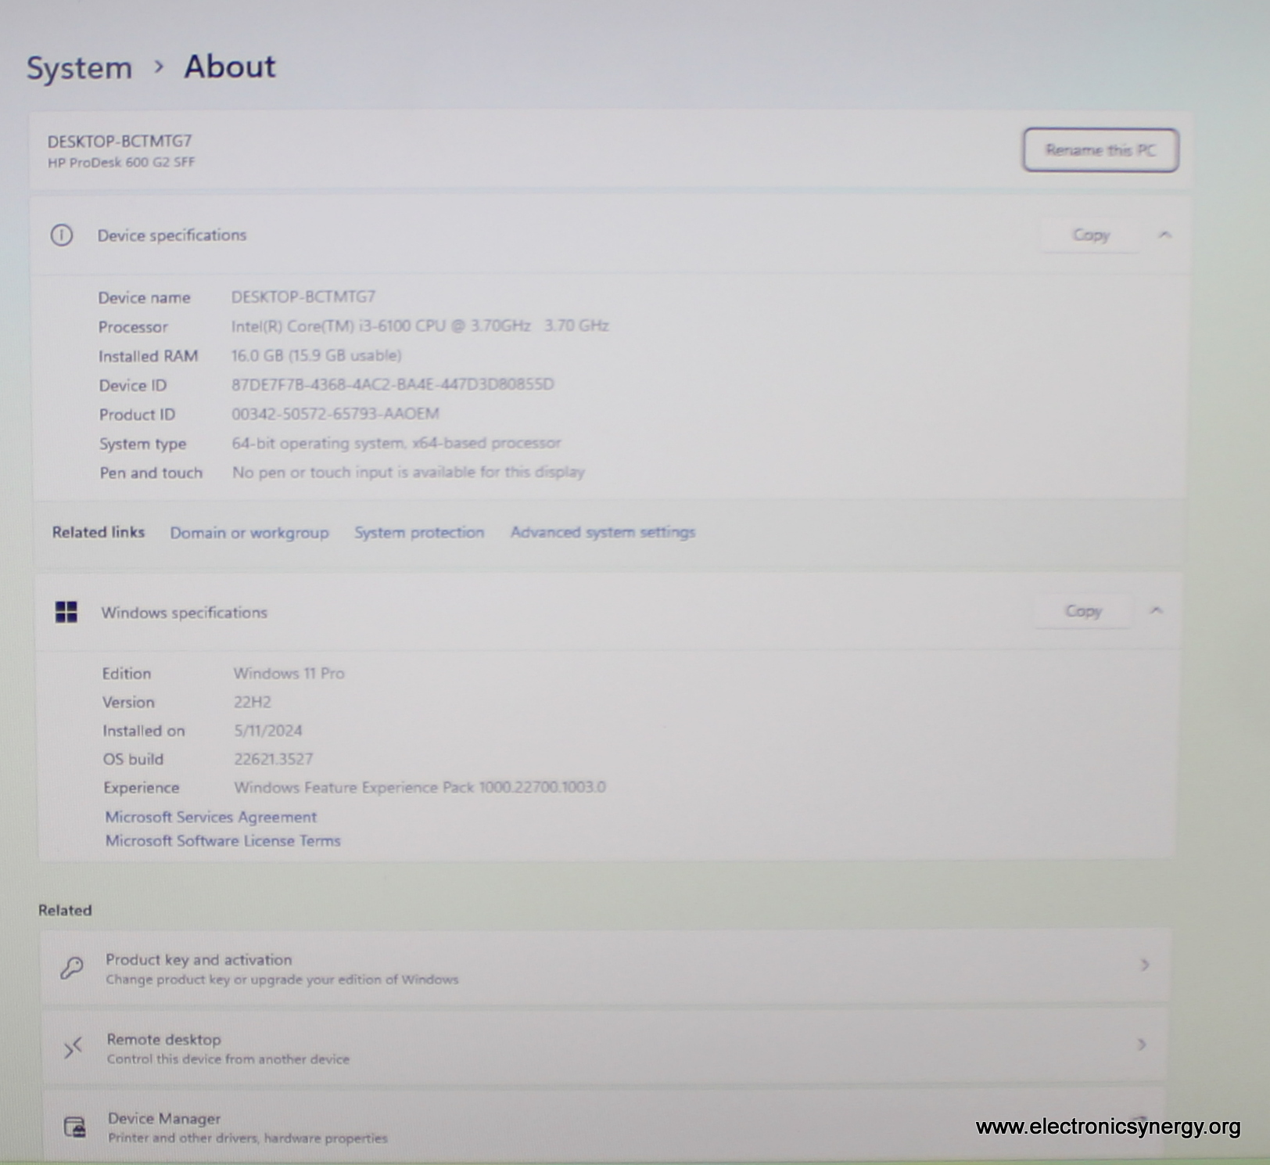The width and height of the screenshot is (1270, 1165).
Task: Click the HP ProDesk 600 G2 SFF model text
Action: tap(121, 162)
